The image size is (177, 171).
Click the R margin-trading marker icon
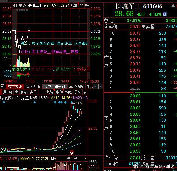[x=106, y=6]
